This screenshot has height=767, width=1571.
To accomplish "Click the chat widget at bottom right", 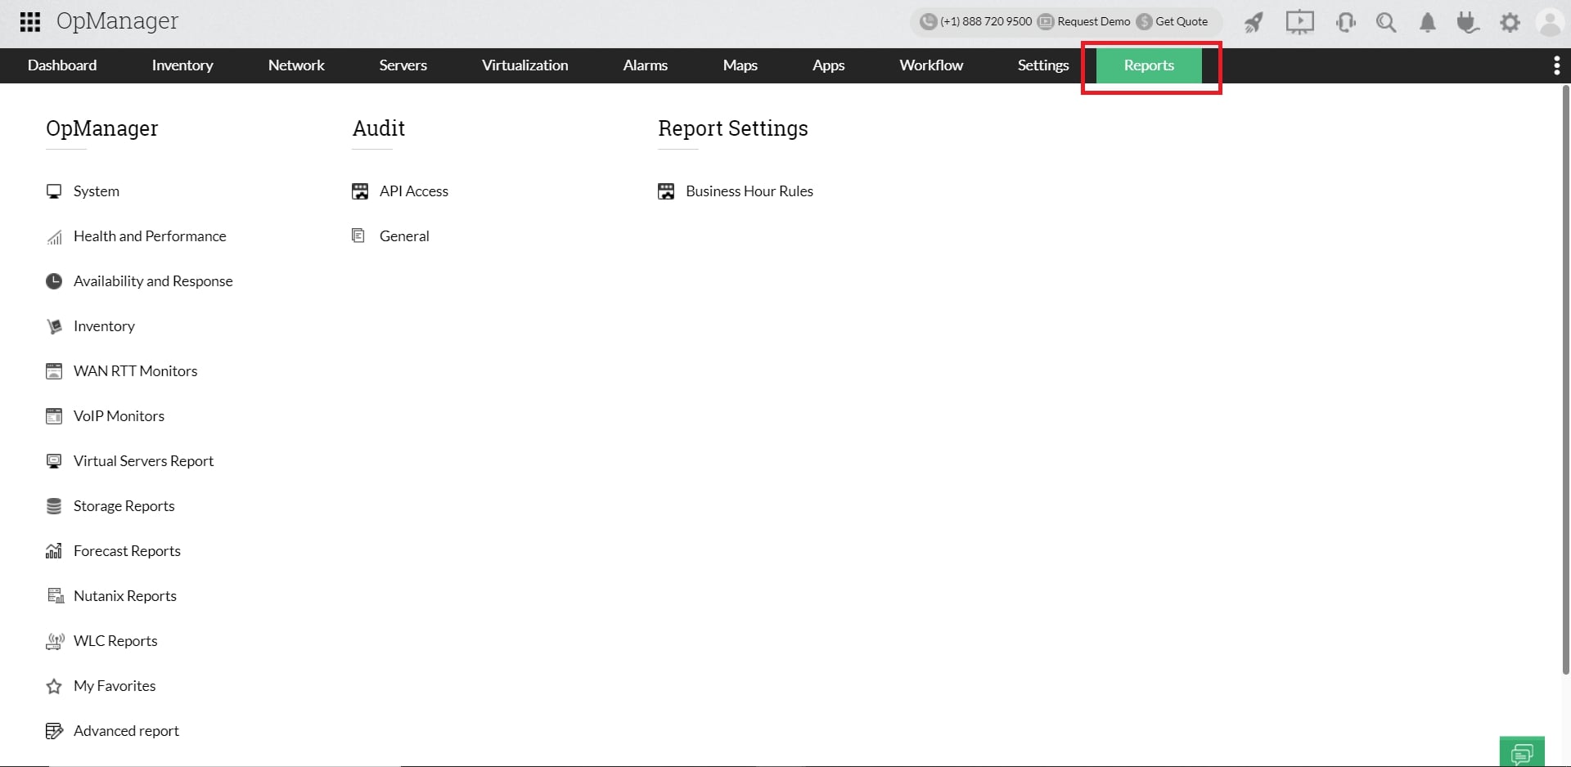I will [x=1523, y=751].
